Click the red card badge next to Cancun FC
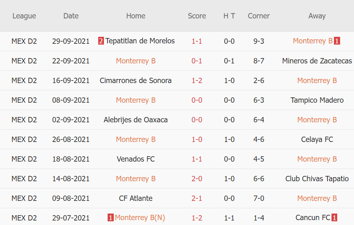The image size is (354, 225). pyautogui.click(x=334, y=218)
